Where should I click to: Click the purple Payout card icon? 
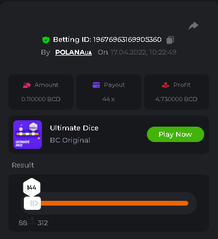(x=96, y=85)
